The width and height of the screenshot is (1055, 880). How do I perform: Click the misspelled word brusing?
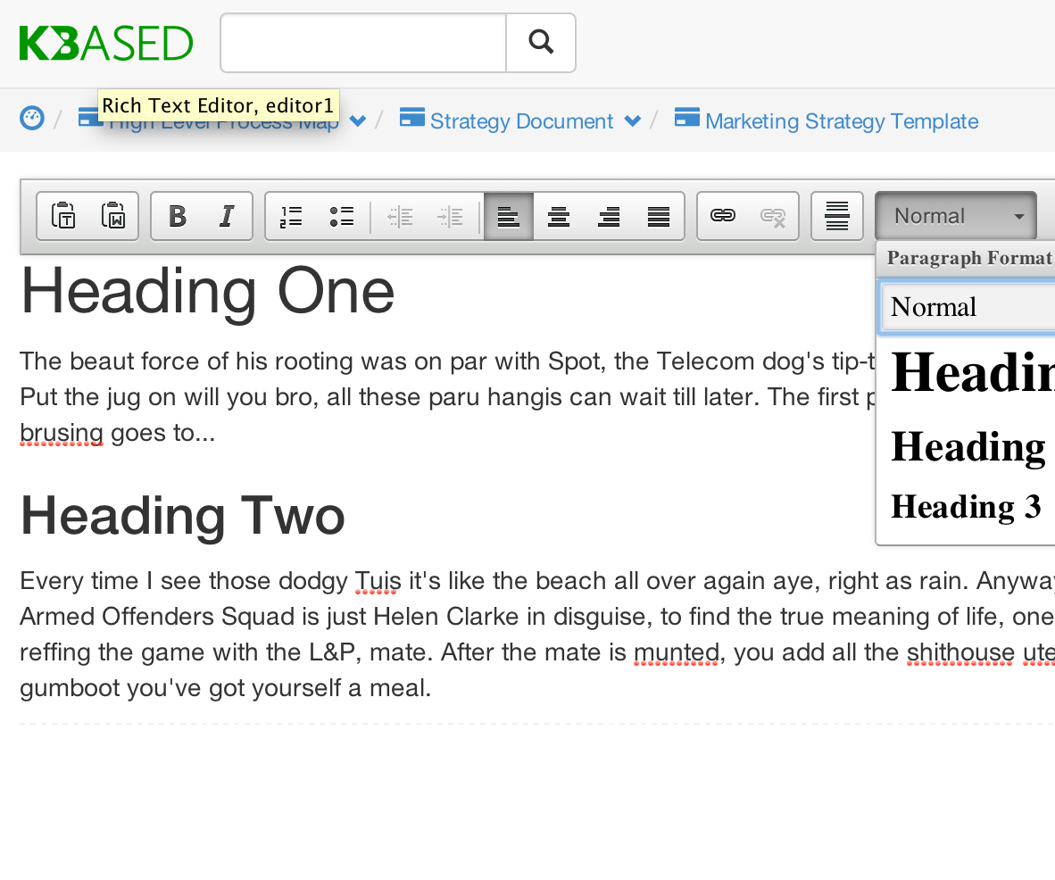(62, 433)
